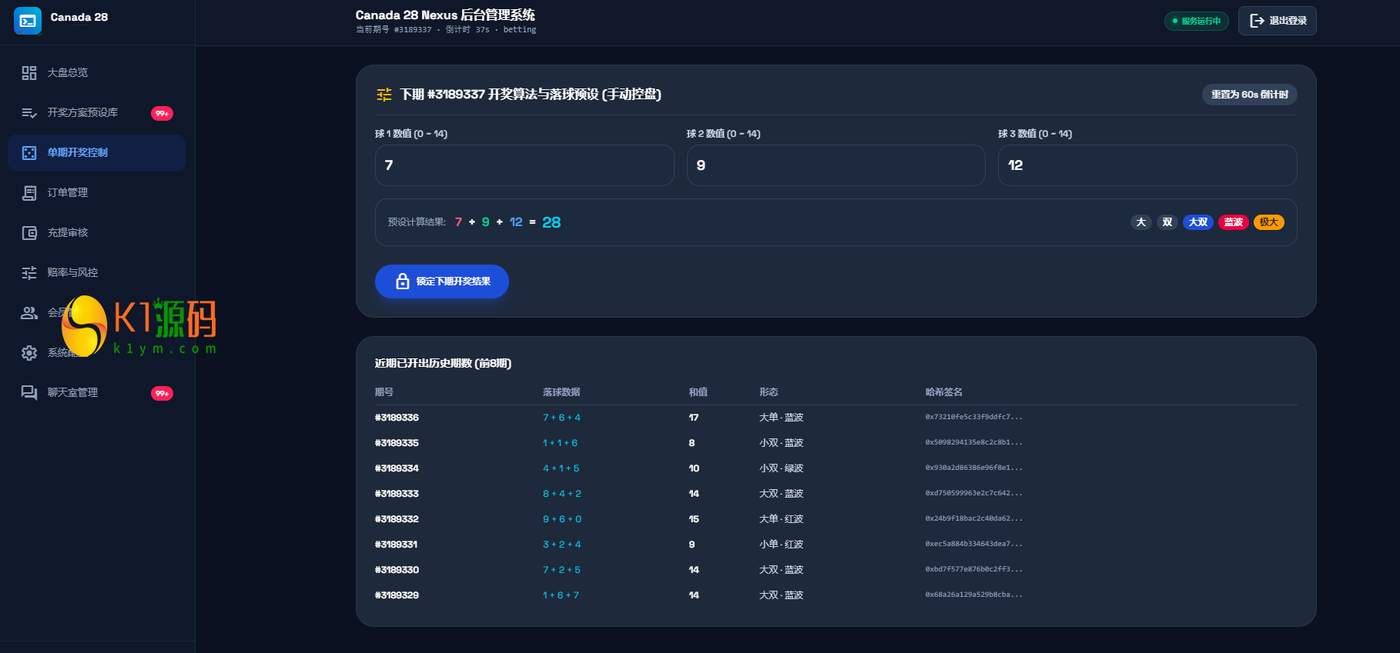Focus the 球 2 数值 input showing 9
The height and width of the screenshot is (653, 1400).
click(x=836, y=165)
